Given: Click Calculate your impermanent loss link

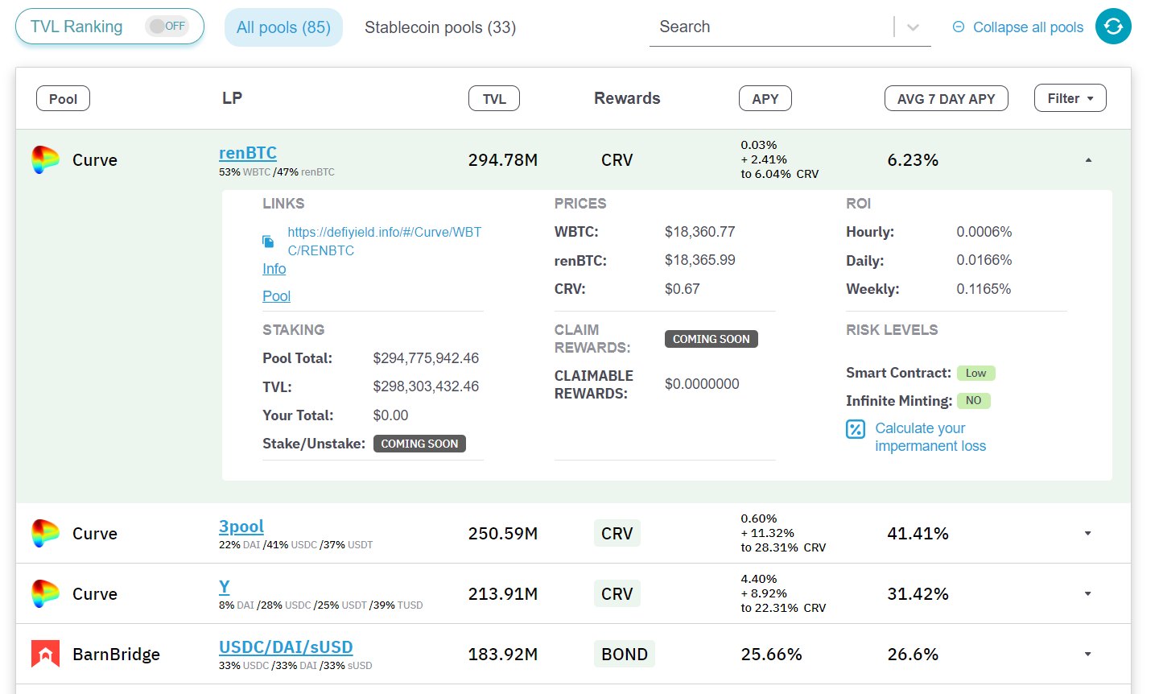Looking at the screenshot, I should tap(930, 437).
